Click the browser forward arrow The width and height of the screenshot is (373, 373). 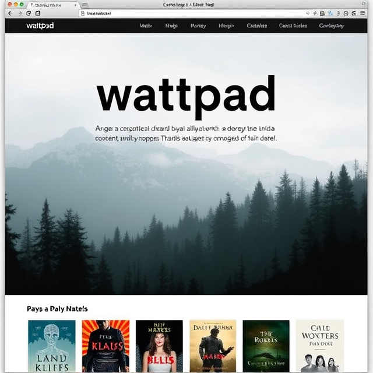click(20, 13)
